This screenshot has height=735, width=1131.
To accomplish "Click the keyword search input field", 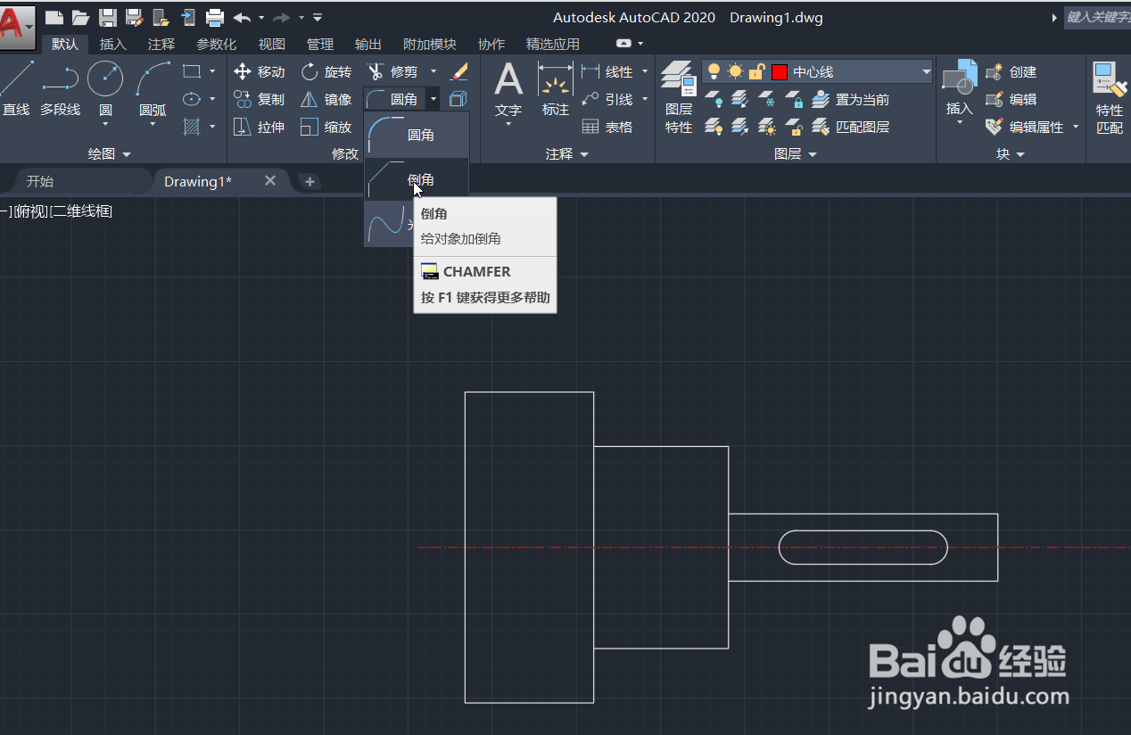I will click(1097, 17).
